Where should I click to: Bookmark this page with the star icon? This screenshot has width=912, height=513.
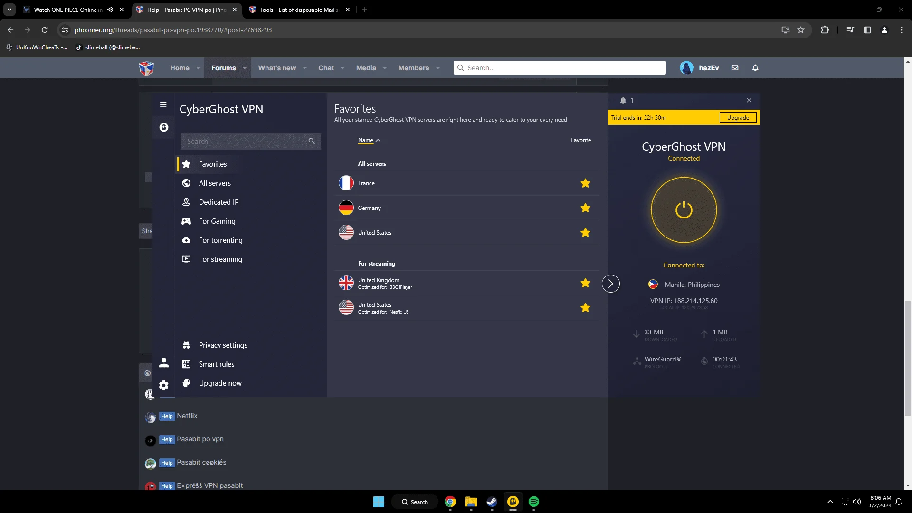[801, 30]
